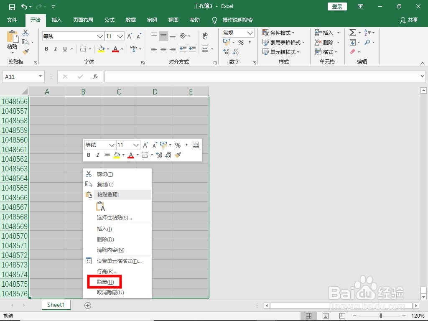Toggle underline formatting
The image size is (428, 321).
[x=65, y=49]
